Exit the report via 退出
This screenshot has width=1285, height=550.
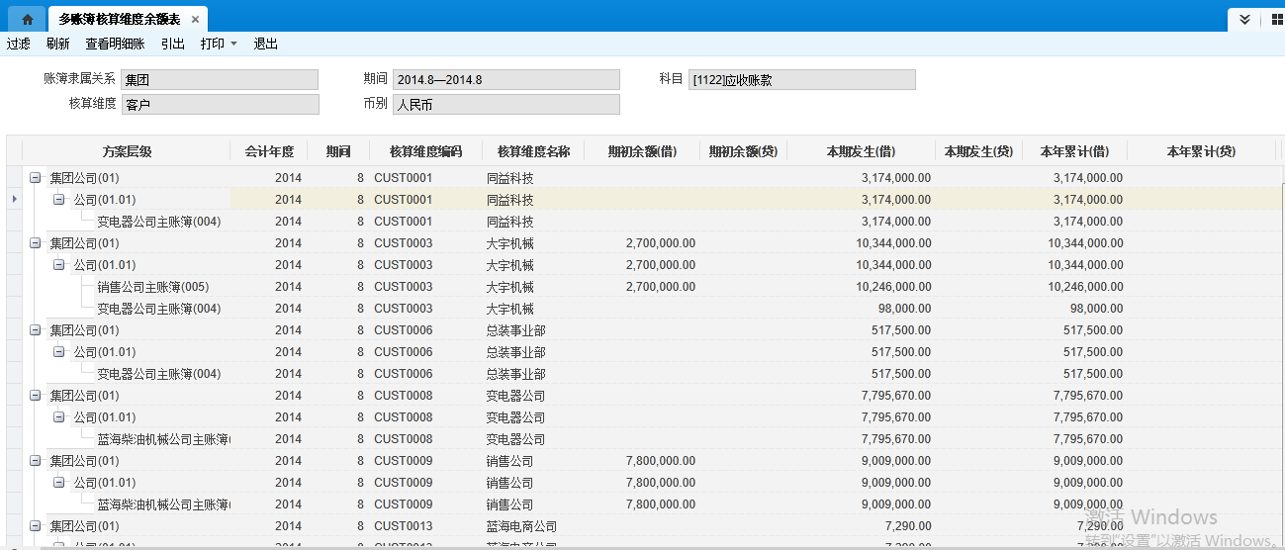pos(266,44)
